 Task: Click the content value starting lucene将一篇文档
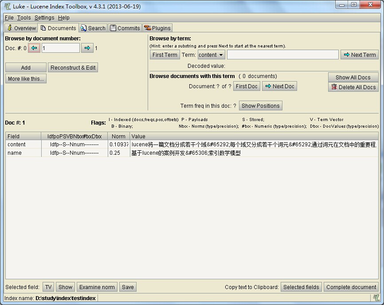pyautogui.click(x=254, y=145)
